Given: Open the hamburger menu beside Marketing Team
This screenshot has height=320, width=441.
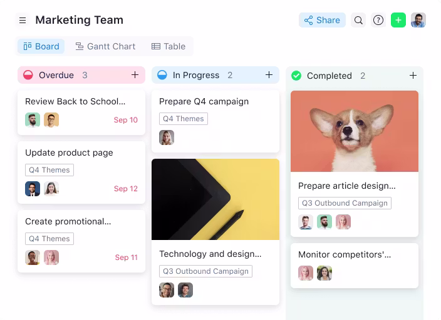Looking at the screenshot, I should coord(23,20).
